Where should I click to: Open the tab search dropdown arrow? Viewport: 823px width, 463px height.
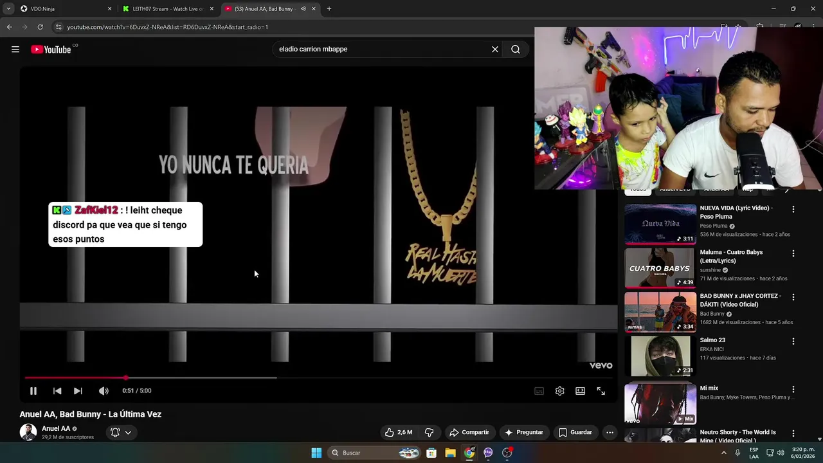tap(8, 9)
